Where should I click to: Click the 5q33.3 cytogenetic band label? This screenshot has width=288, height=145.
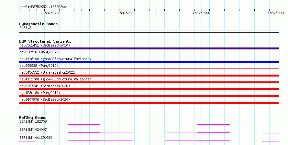coord(25,28)
